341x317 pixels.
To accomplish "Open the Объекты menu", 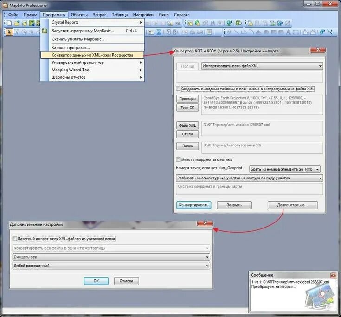I will pos(79,15).
